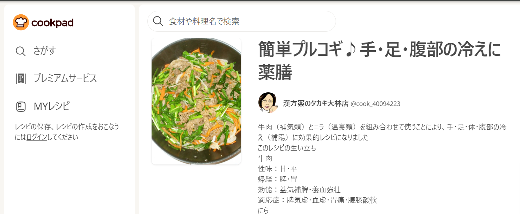Visit the 漢方薬のタカキ大林店 author profile

click(x=316, y=104)
